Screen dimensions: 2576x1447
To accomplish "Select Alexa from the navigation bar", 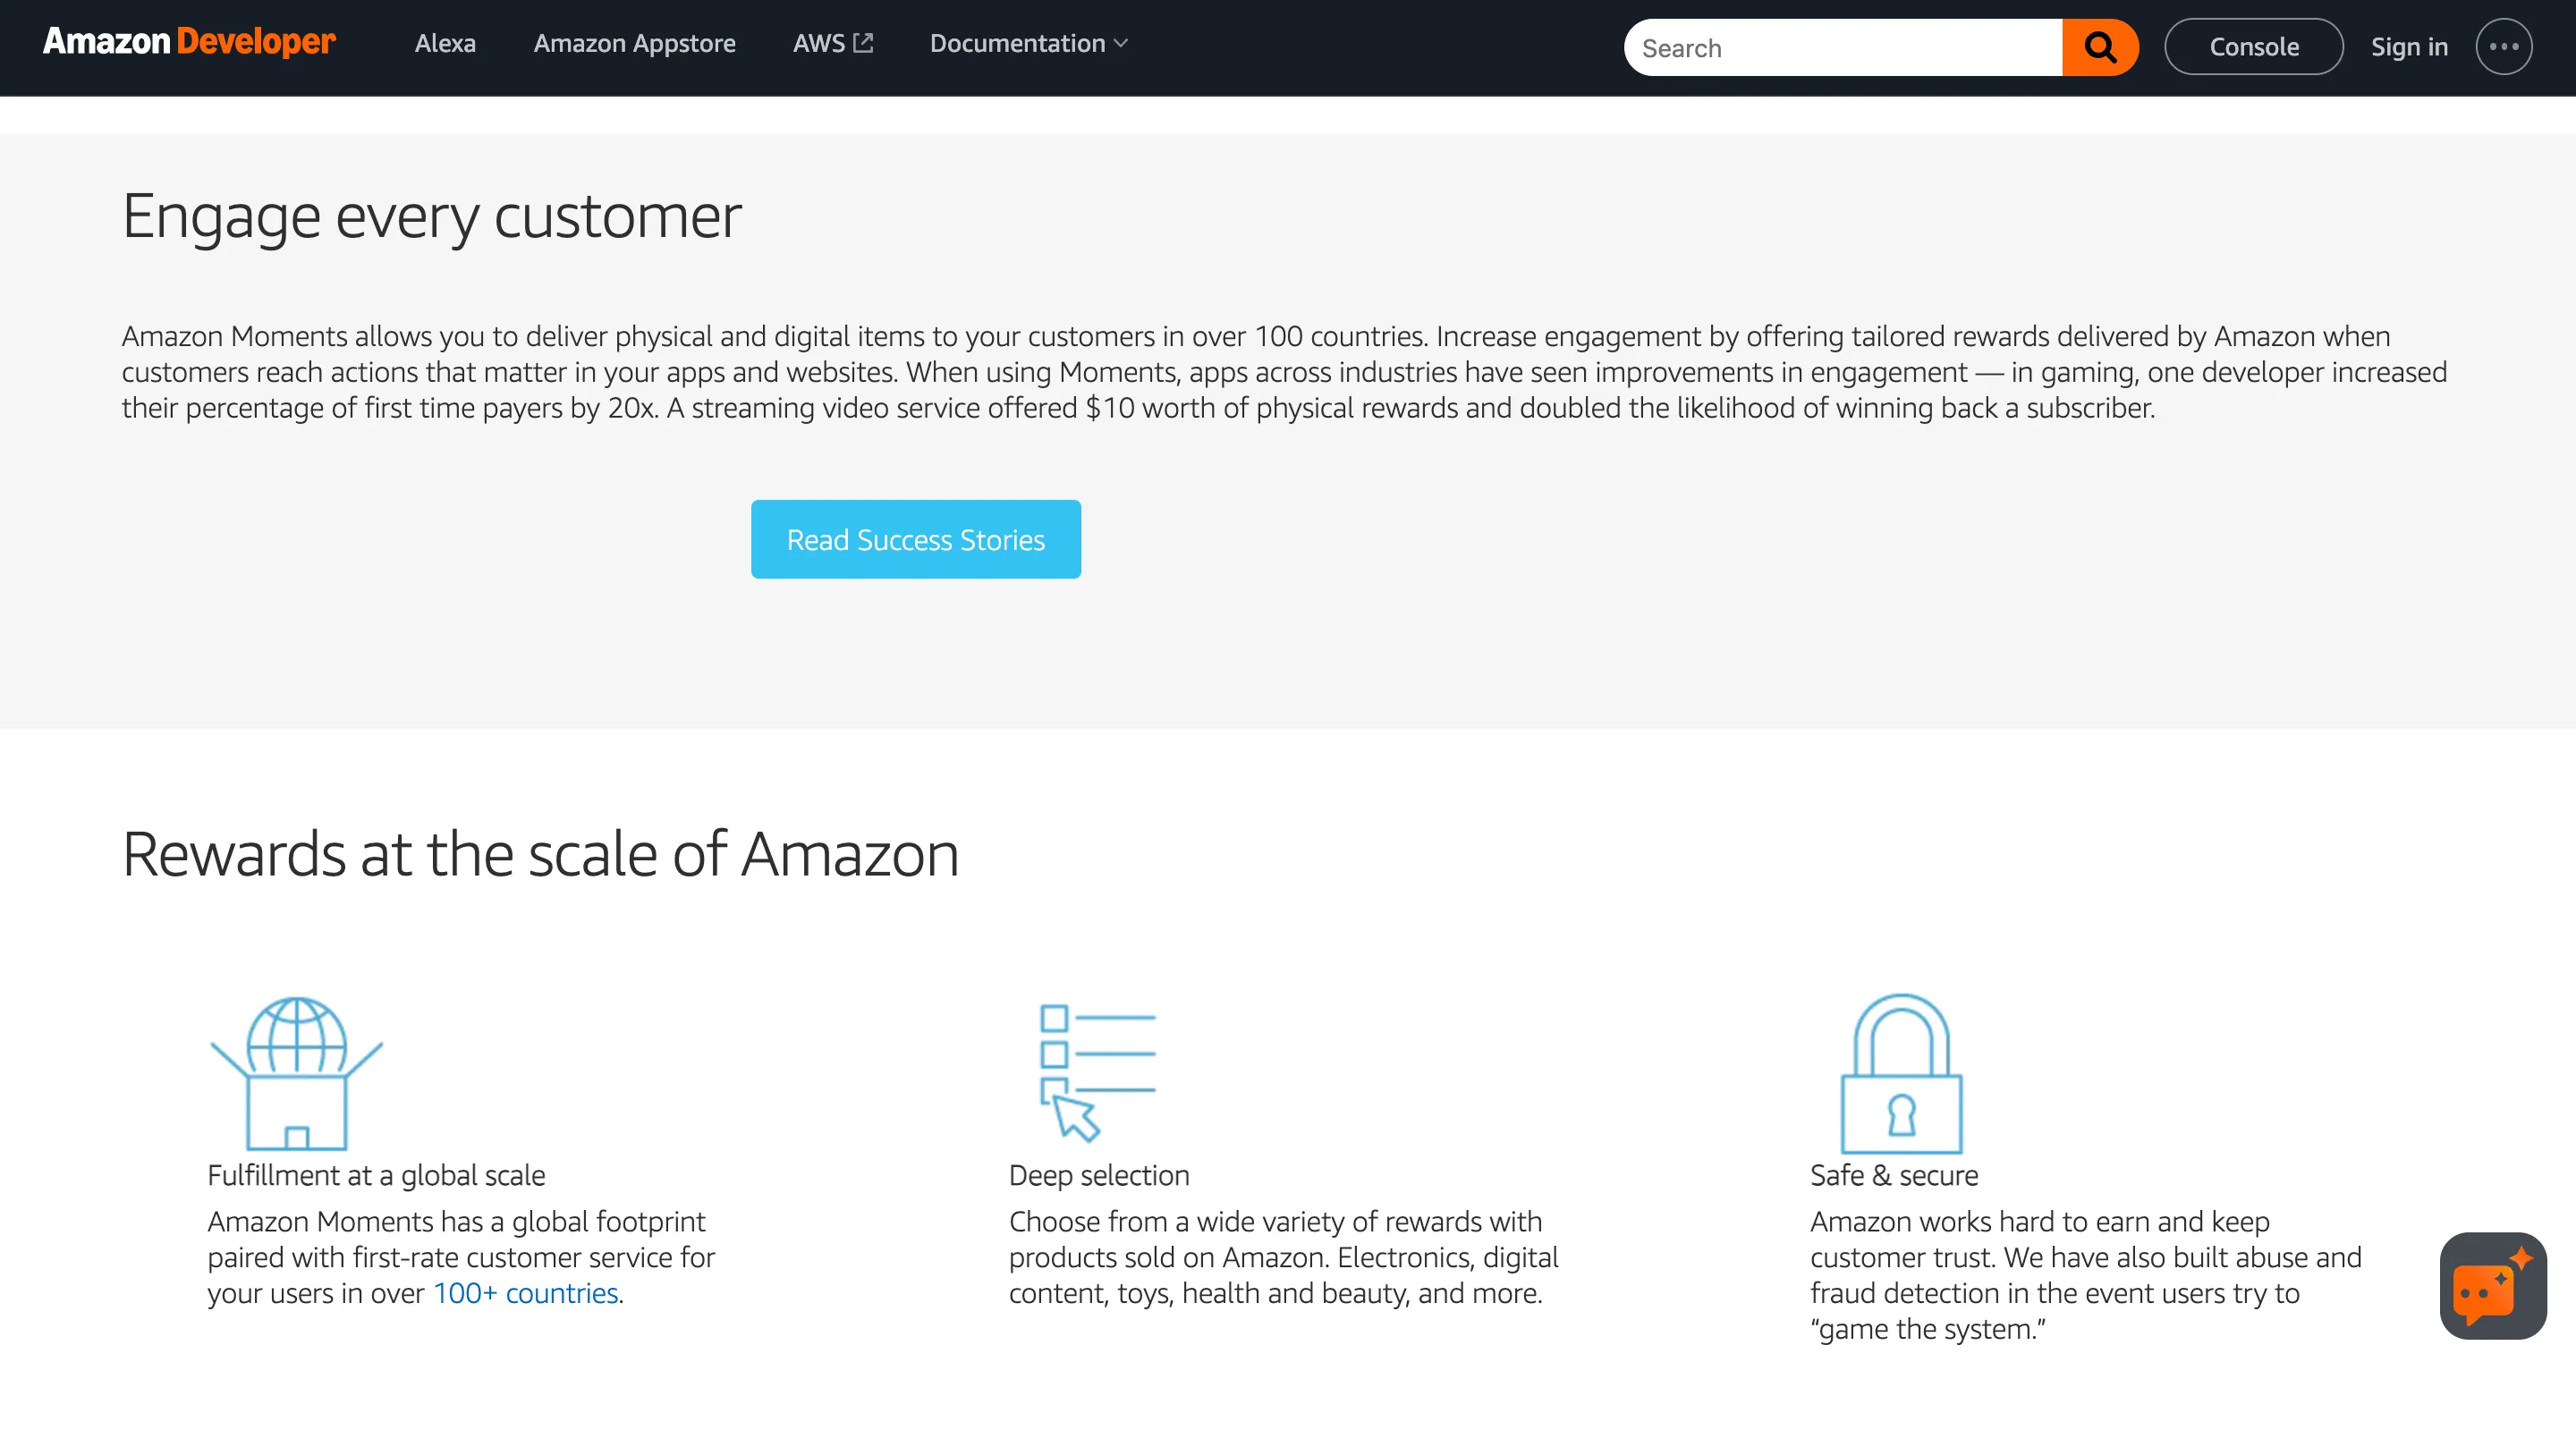I will coord(444,44).
